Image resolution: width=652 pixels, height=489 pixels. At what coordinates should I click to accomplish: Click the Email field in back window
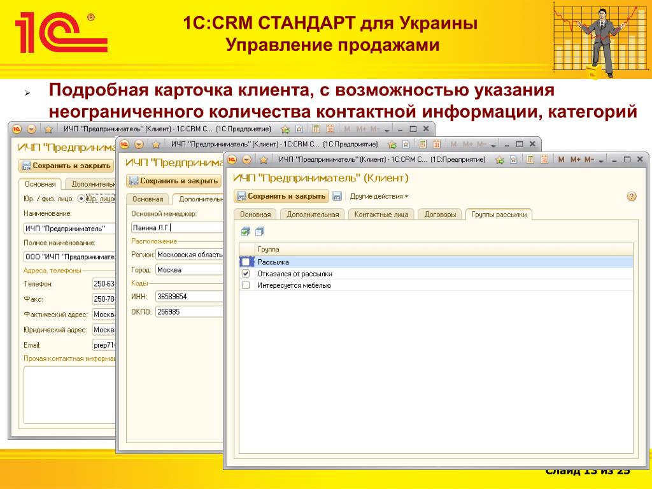[104, 345]
